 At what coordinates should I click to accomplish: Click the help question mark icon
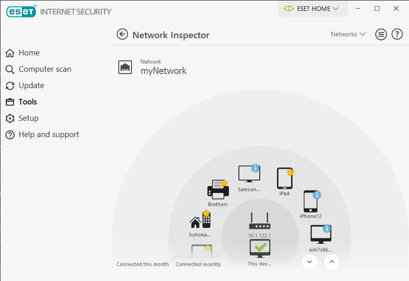[x=397, y=35]
